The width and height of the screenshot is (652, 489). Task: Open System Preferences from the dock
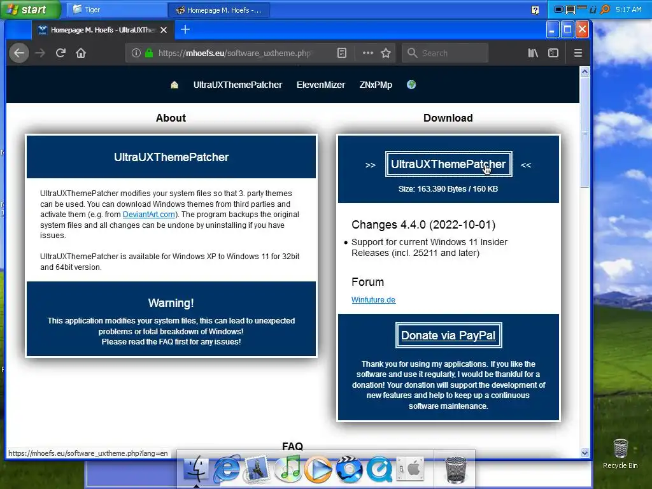(x=409, y=469)
